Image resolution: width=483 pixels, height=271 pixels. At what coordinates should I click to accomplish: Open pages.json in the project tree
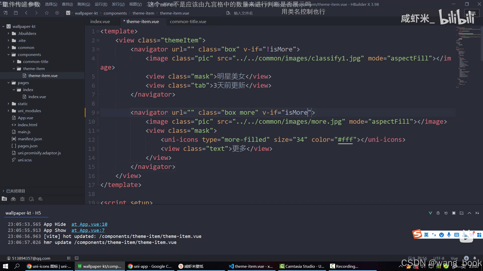(27, 146)
